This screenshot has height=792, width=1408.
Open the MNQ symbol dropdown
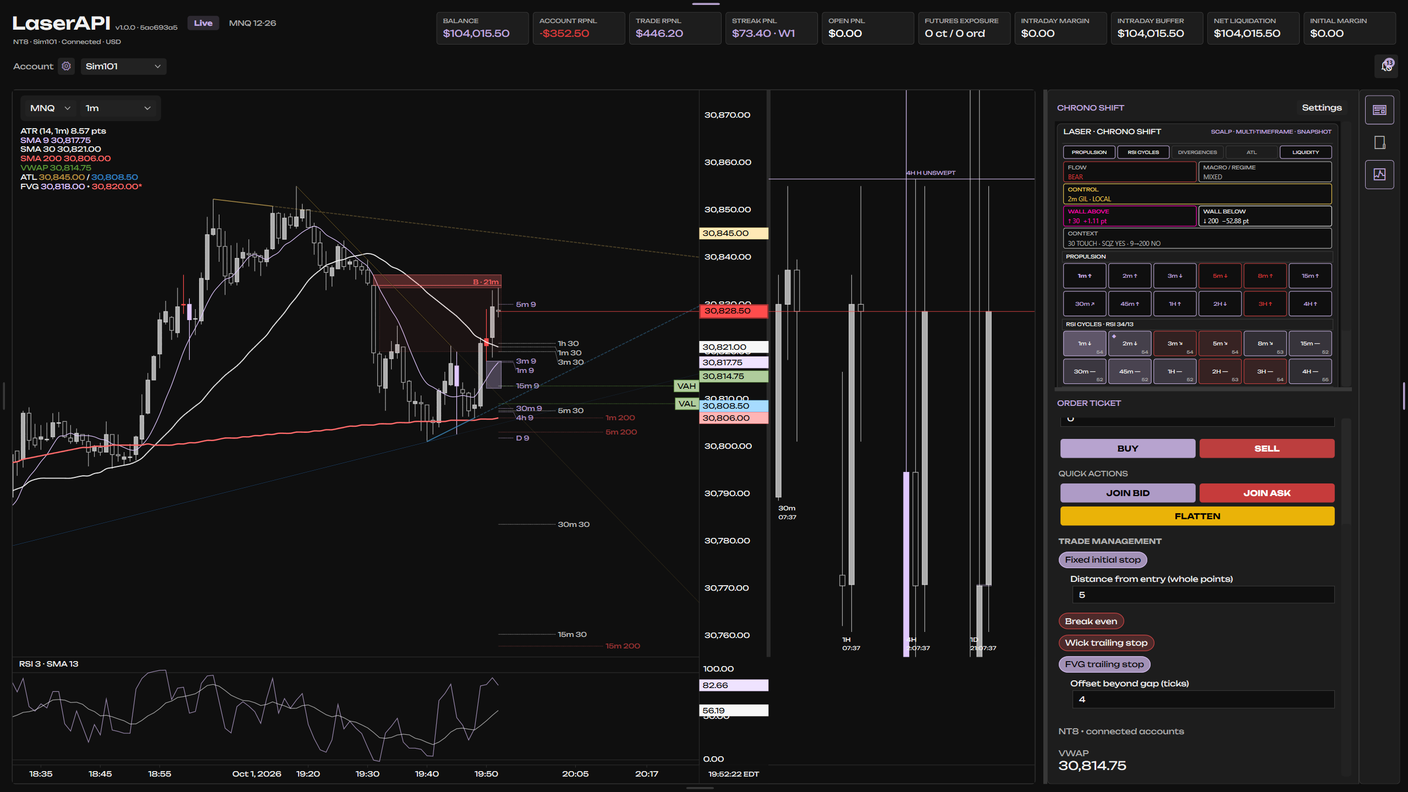point(50,108)
